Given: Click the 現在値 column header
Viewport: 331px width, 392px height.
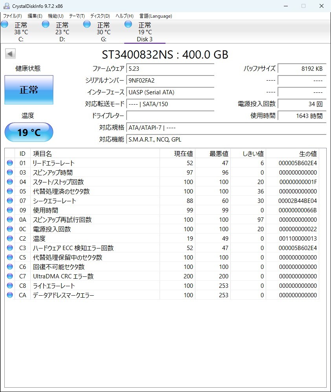Looking at the screenshot, I should click(178, 153).
